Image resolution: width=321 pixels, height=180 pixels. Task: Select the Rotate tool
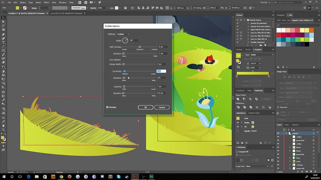pos(4,67)
